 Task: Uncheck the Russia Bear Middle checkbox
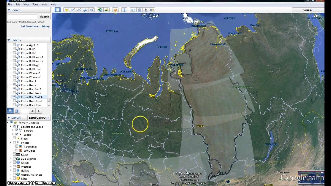14,97
